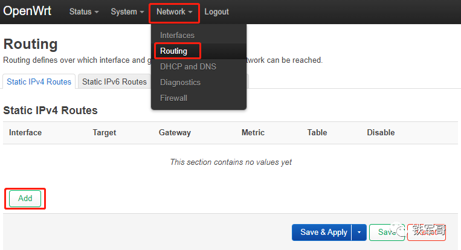This screenshot has height=250, width=461.
Task: Go to the OpenWrt home logo
Action: [27, 11]
